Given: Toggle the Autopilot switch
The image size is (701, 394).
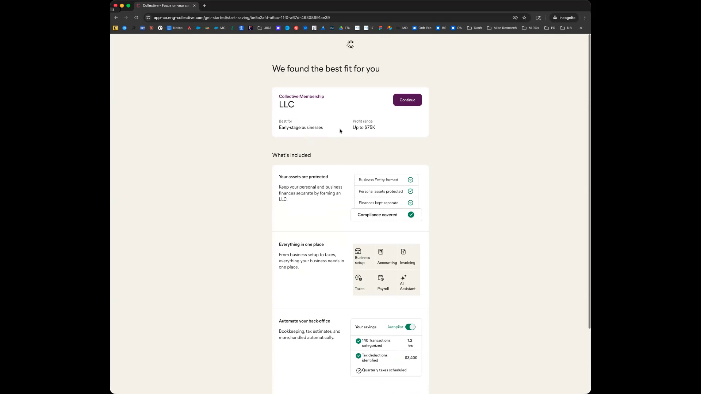Looking at the screenshot, I should tap(410, 327).
